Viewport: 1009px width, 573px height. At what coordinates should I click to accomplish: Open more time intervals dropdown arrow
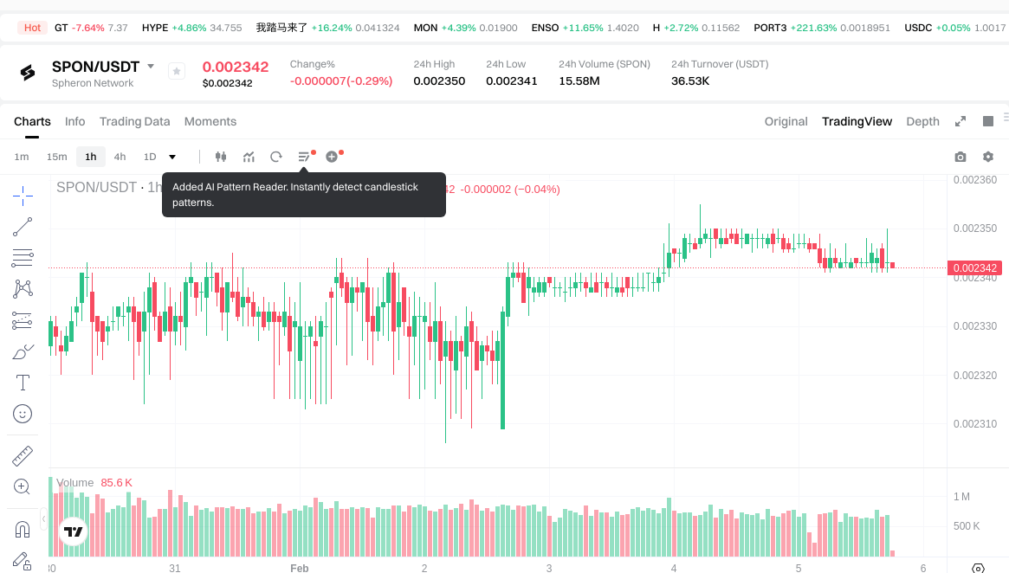point(172,157)
